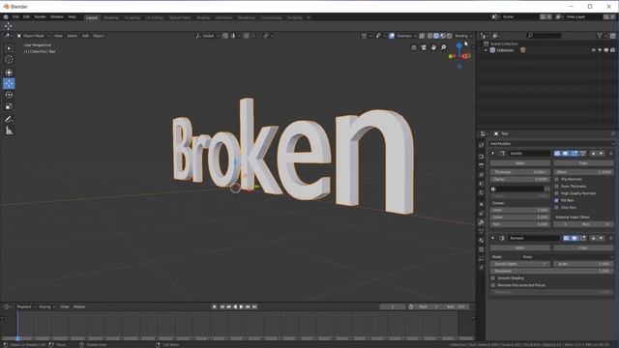This screenshot has width=619, height=348.
Task: Hide Collection in viewport with eye icon
Action: tap(593, 50)
